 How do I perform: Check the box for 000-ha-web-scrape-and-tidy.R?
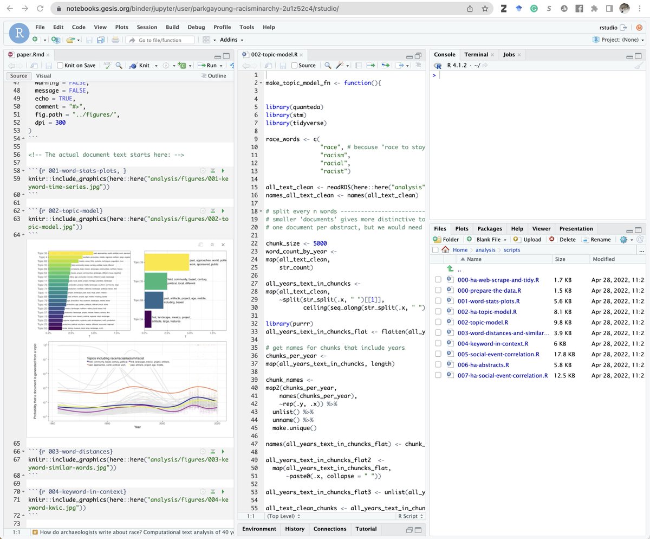[x=438, y=280]
